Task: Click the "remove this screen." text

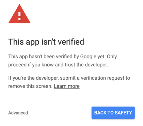Action: (x=30, y=86)
